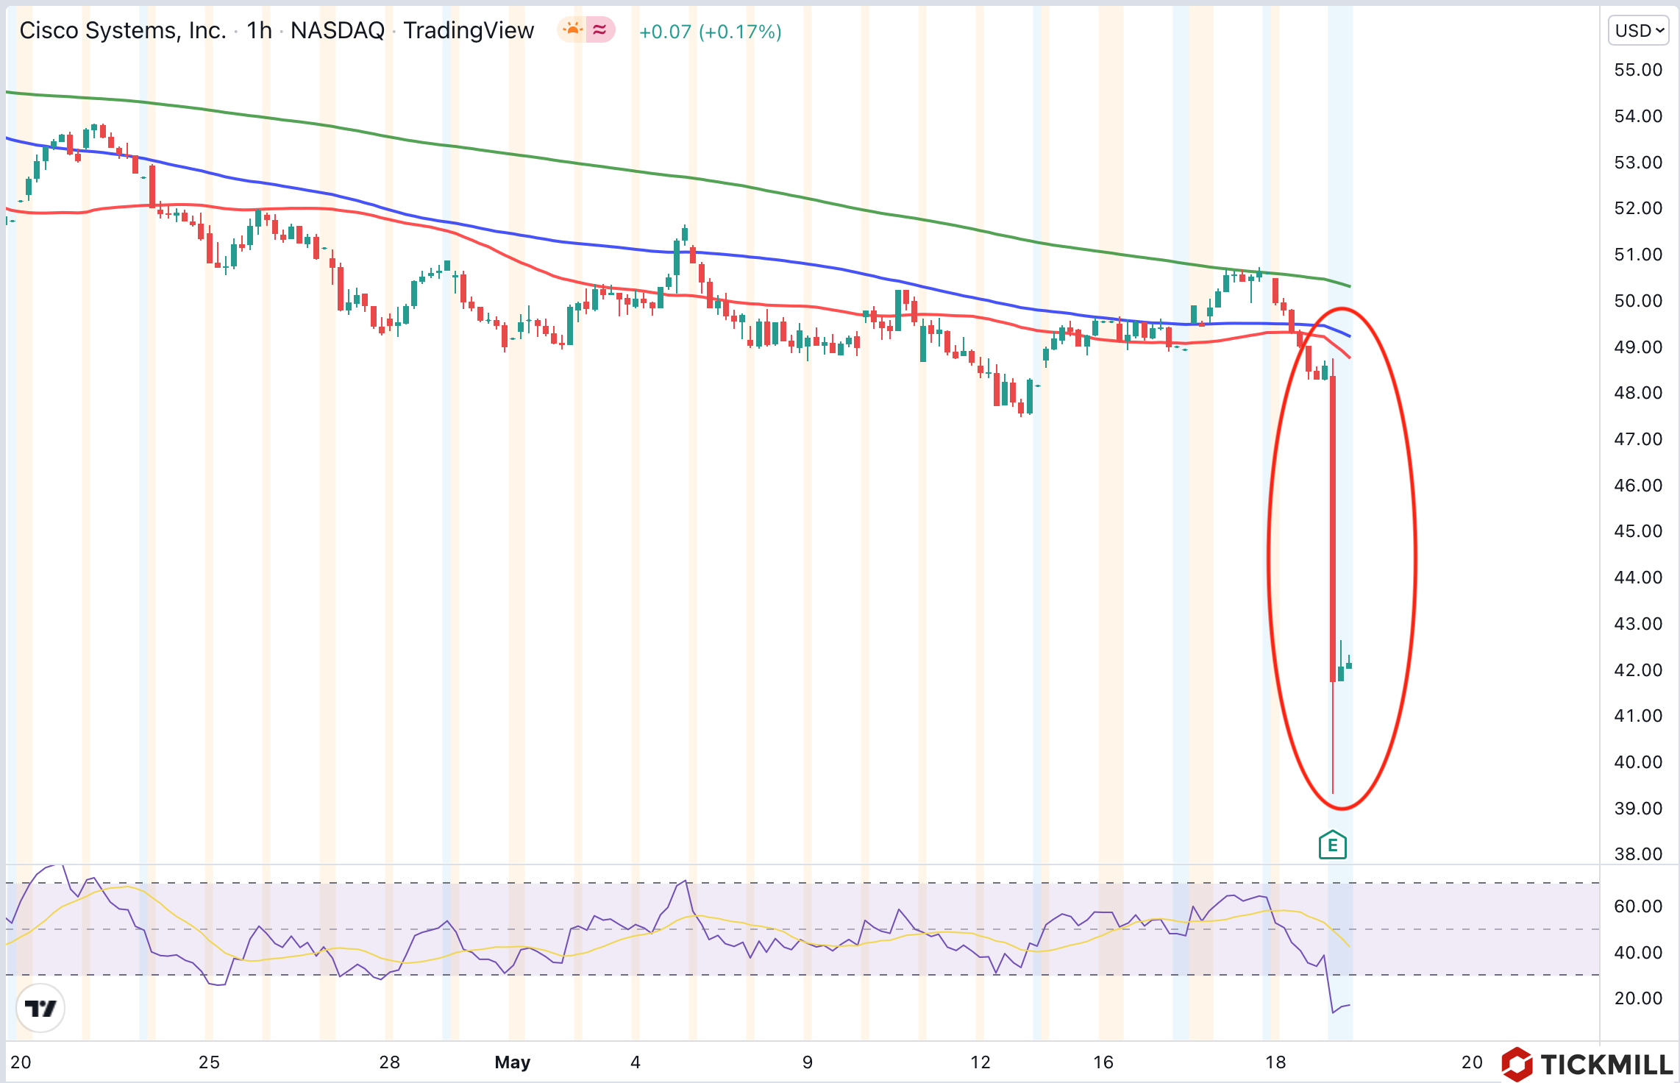Click the +0.07 (+0.17%) change value
Viewport: 1680px width, 1083px height.
pos(710,32)
